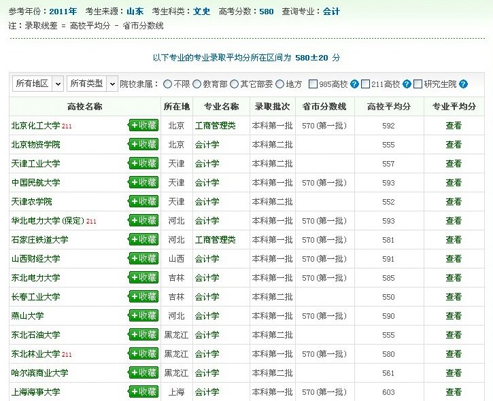Add 天津工业大学 to favorites with 收藏
Viewport: 493px width, 401px height.
click(x=143, y=163)
